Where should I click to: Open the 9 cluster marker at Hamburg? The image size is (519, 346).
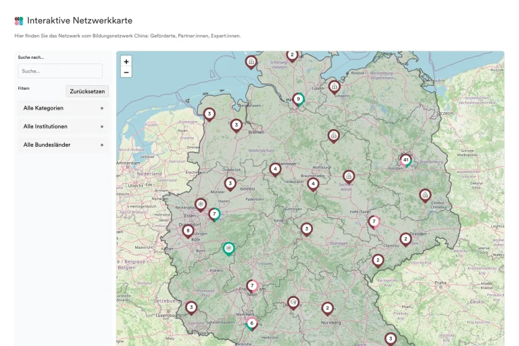tap(299, 99)
